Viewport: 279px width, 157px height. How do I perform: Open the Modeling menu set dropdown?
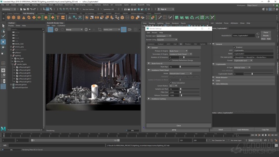(9, 9)
